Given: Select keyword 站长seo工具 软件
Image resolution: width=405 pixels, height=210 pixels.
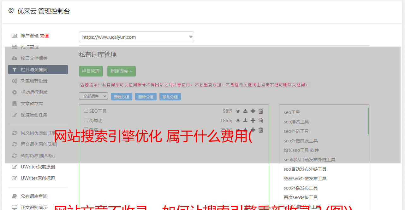Looking at the screenshot, I should tap(301, 150).
